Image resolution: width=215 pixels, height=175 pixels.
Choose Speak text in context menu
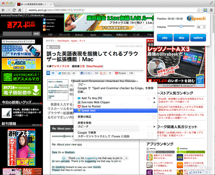click(x=115, y=110)
